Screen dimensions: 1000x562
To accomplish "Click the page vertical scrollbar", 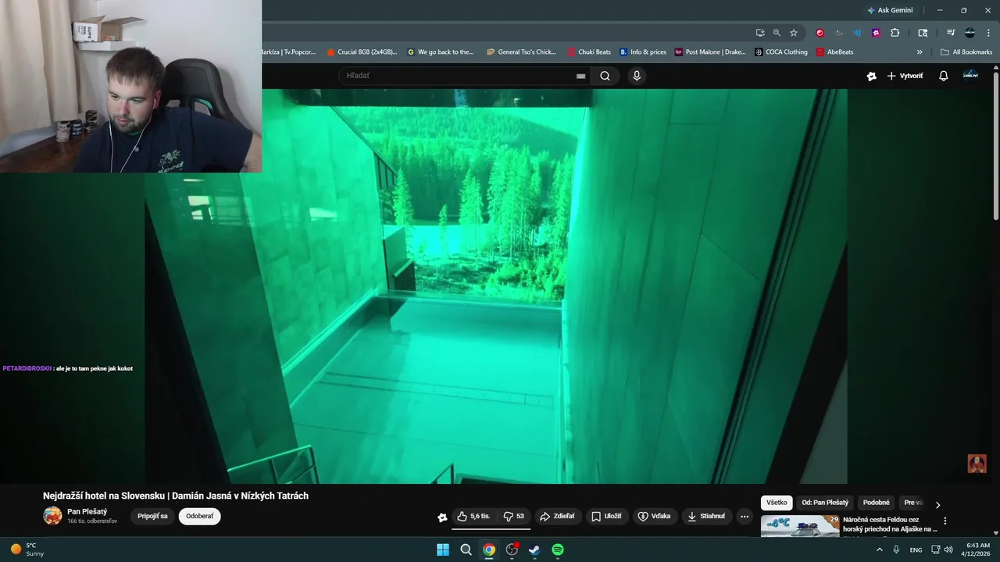I will tap(995, 144).
